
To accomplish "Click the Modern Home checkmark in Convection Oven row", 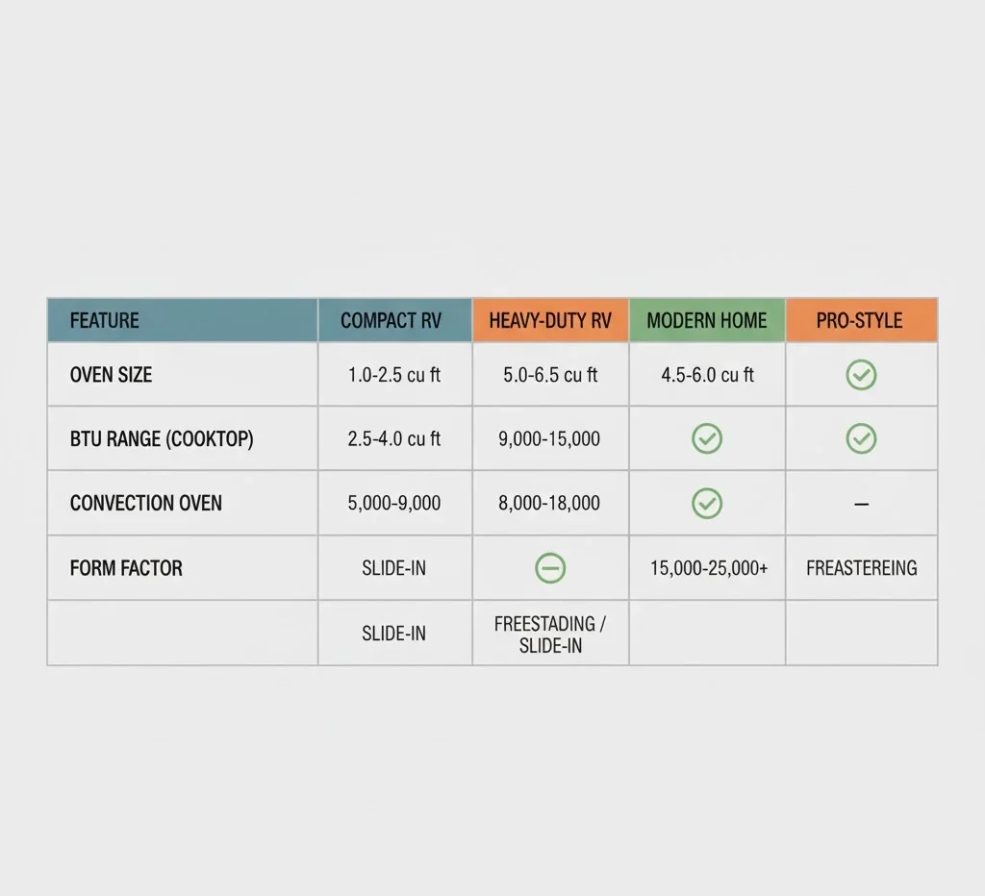I will pos(707,503).
